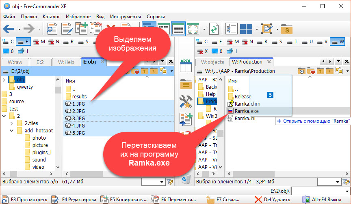This screenshot has height=204, width=351.
Task: Click F5 Копировать button
Action: tap(124, 199)
